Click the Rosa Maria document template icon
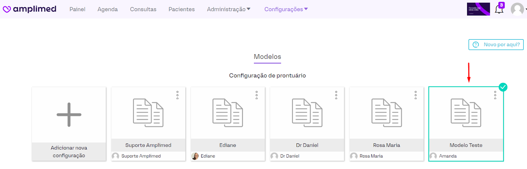This screenshot has width=527, height=169. point(387,113)
